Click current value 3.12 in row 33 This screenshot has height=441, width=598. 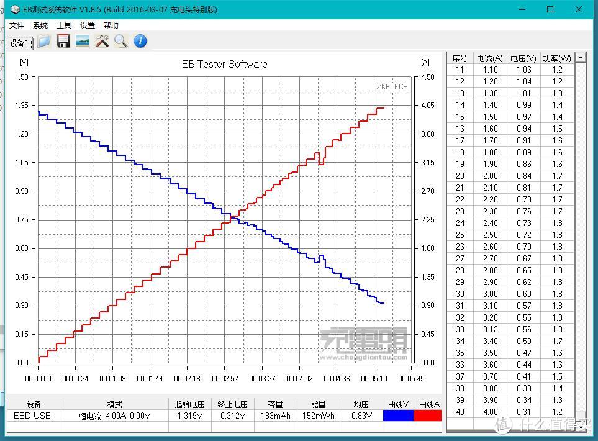tap(490, 329)
